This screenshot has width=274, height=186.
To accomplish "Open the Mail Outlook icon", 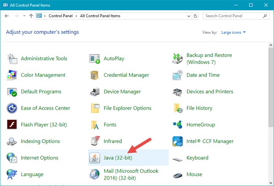I will 95,174.
